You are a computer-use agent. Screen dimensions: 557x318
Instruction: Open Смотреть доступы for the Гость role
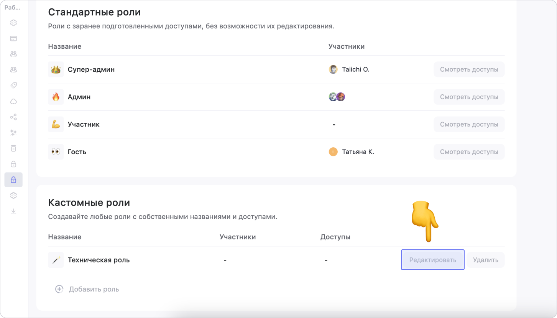coord(469,152)
